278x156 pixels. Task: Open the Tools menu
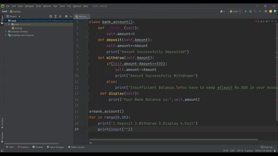62,6
